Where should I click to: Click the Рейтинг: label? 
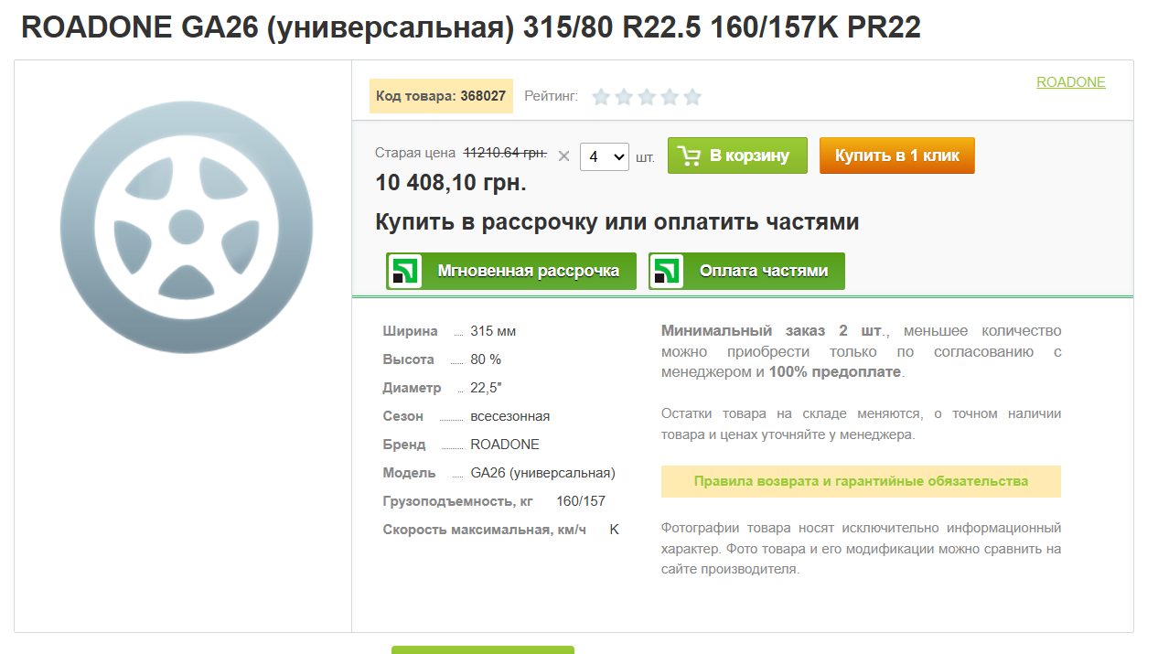(x=552, y=96)
